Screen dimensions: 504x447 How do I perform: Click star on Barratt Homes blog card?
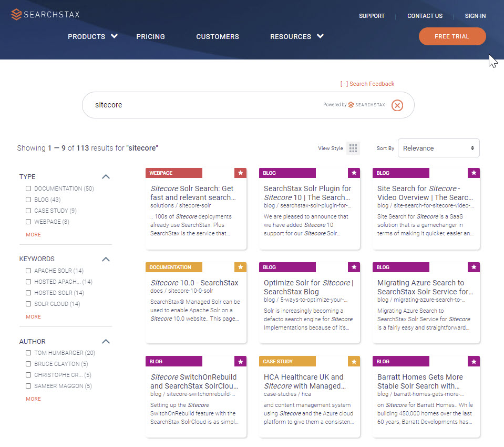click(474, 361)
